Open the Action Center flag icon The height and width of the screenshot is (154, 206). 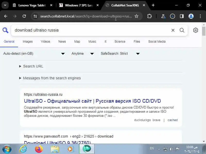pyautogui.click(x=177, y=149)
